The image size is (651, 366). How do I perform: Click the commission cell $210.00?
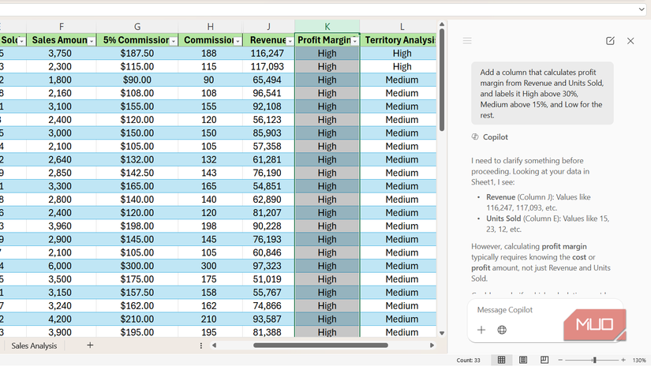point(137,319)
